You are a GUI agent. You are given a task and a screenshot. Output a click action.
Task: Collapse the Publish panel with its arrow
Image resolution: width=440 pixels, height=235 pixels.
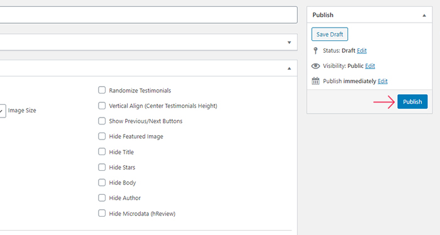pyautogui.click(x=424, y=16)
